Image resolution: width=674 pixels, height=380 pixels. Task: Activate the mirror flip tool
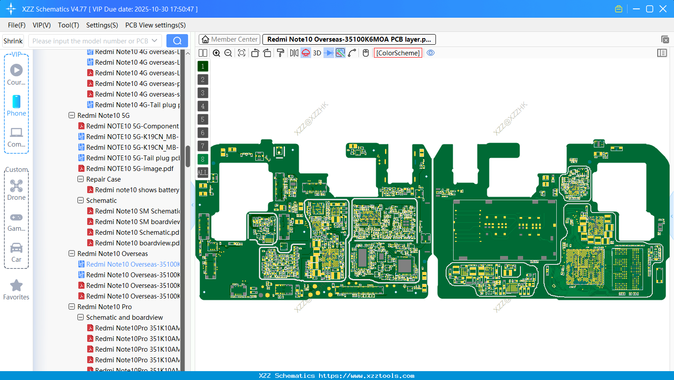click(293, 53)
